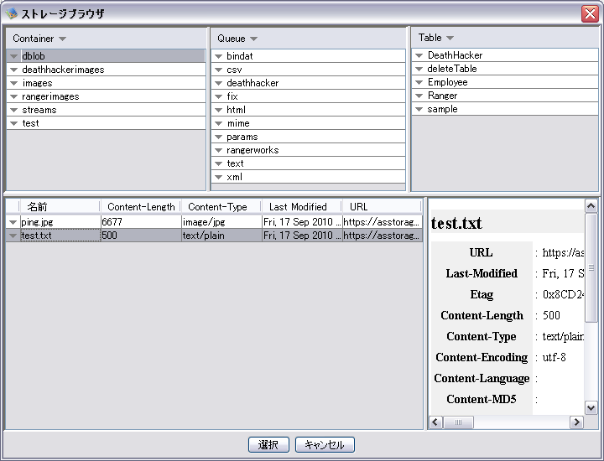Select the rangerimages container
Screen dimensions: 604x461
(50, 96)
